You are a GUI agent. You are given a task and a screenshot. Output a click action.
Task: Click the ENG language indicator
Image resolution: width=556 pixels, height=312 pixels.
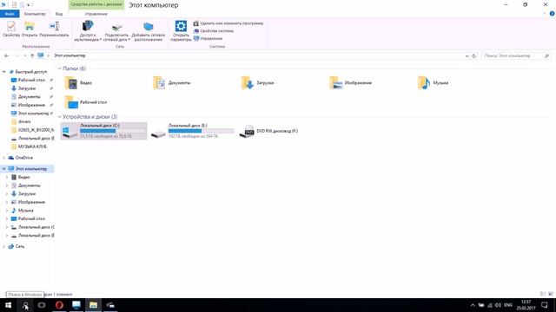(x=507, y=305)
